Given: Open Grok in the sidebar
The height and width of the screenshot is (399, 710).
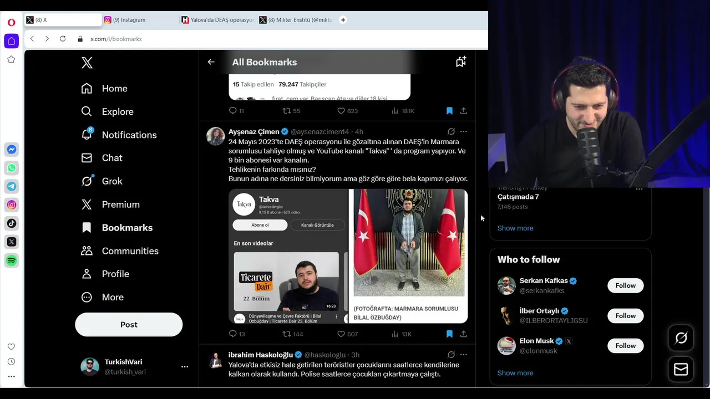Looking at the screenshot, I should (102, 181).
